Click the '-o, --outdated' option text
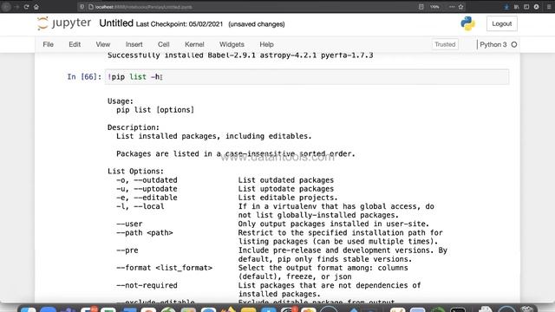The height and width of the screenshot is (312, 555). (x=147, y=180)
